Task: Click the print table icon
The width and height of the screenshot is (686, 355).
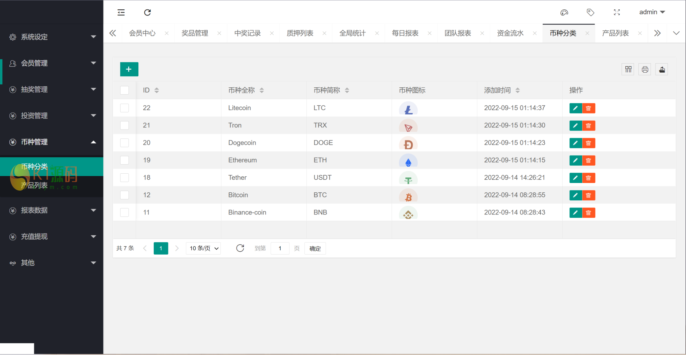Action: [x=645, y=70]
